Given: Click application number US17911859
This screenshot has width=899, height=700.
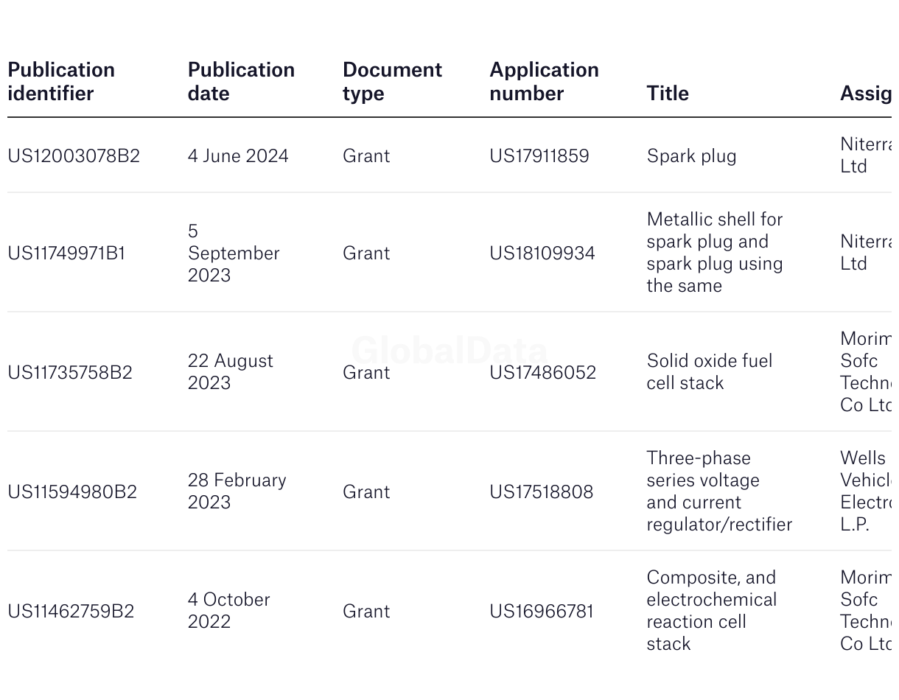Looking at the screenshot, I should click(x=539, y=156).
